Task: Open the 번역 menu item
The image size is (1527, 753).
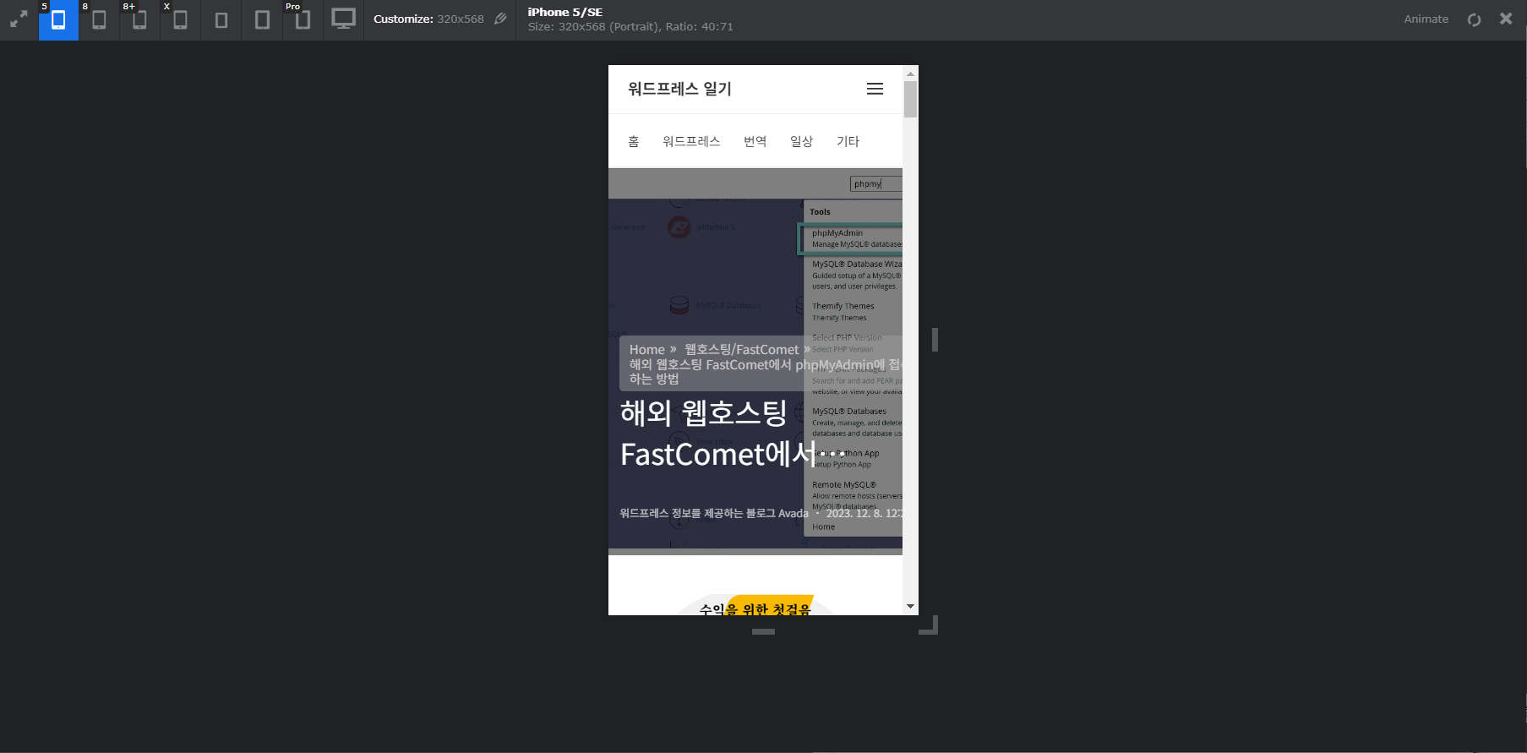Action: [755, 141]
